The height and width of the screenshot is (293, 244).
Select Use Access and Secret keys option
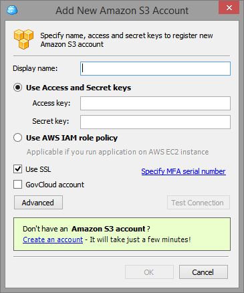17,88
